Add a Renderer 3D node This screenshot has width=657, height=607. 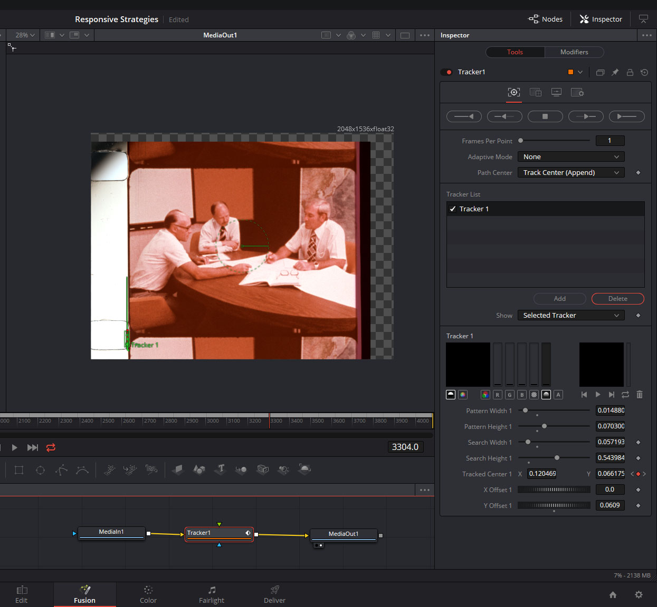click(304, 470)
